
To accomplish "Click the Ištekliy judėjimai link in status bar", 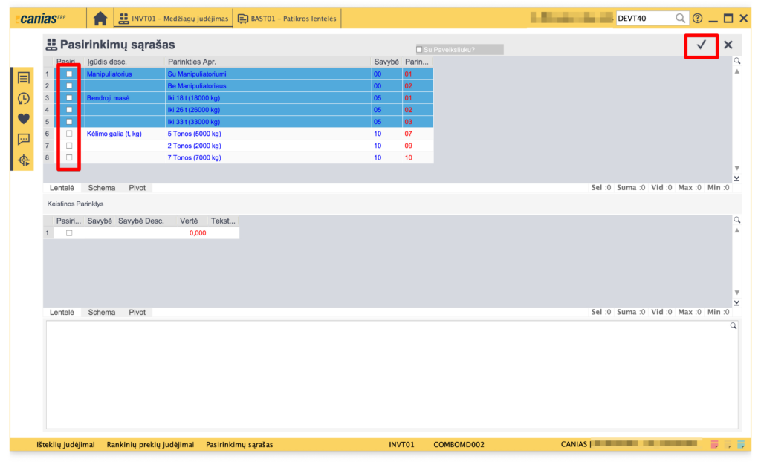I will click(66, 445).
